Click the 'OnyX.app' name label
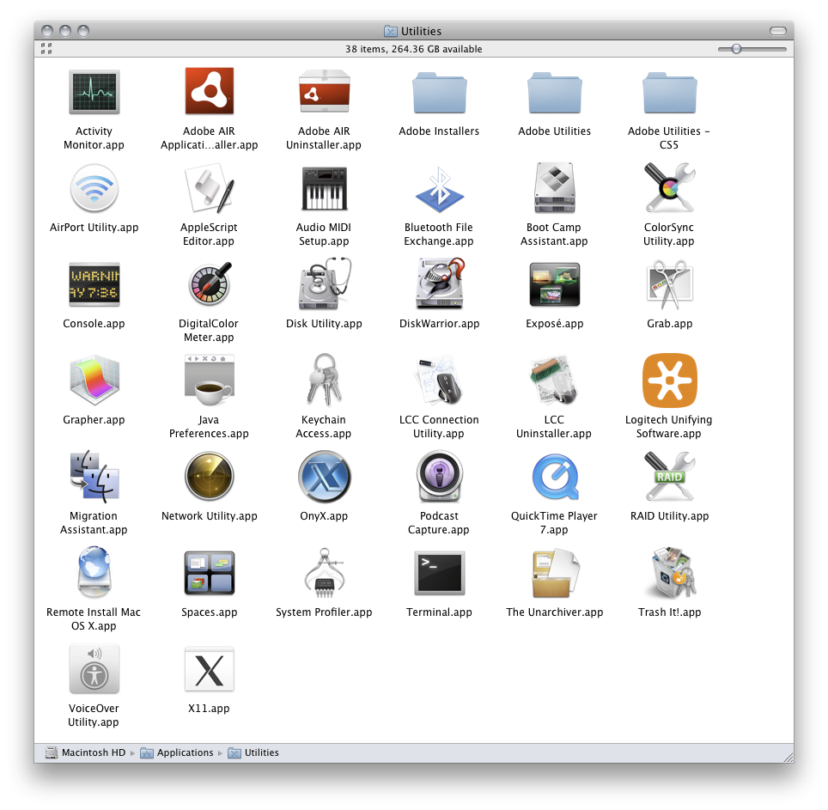Image resolution: width=828 pixels, height=810 pixels. point(324,516)
